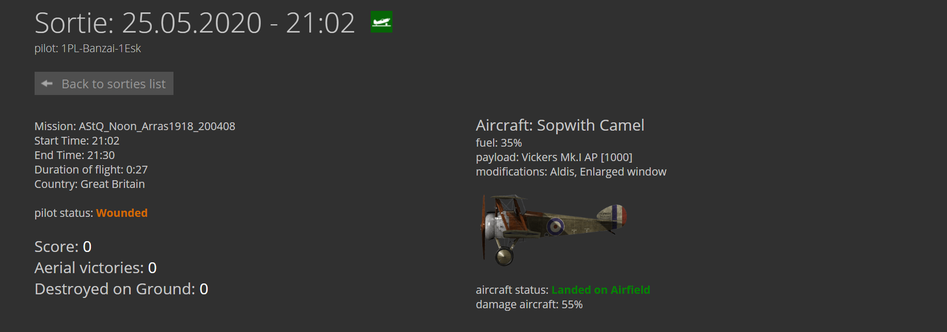Click the payload Vickers Mk.I AP line
The width and height of the screenshot is (947, 332).
(x=554, y=157)
